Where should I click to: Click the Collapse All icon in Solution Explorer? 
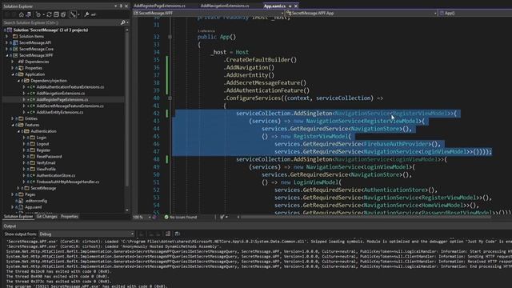(x=56, y=14)
